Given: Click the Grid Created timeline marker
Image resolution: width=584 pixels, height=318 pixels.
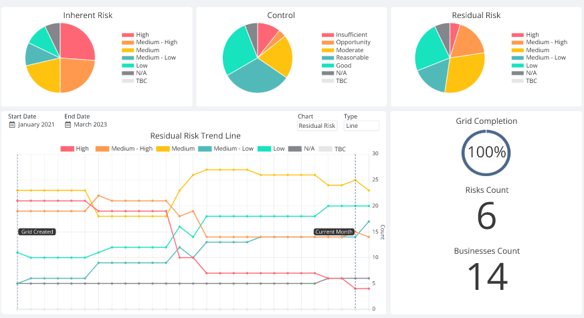Looking at the screenshot, I should [37, 232].
